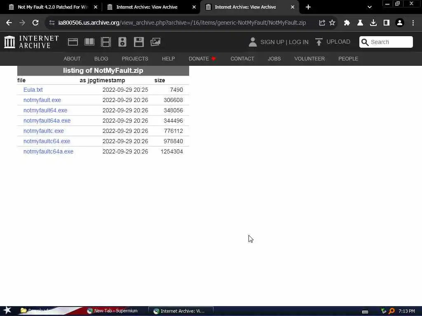Click the magnifier icon in search box
This screenshot has height=316, width=422.
click(365, 42)
